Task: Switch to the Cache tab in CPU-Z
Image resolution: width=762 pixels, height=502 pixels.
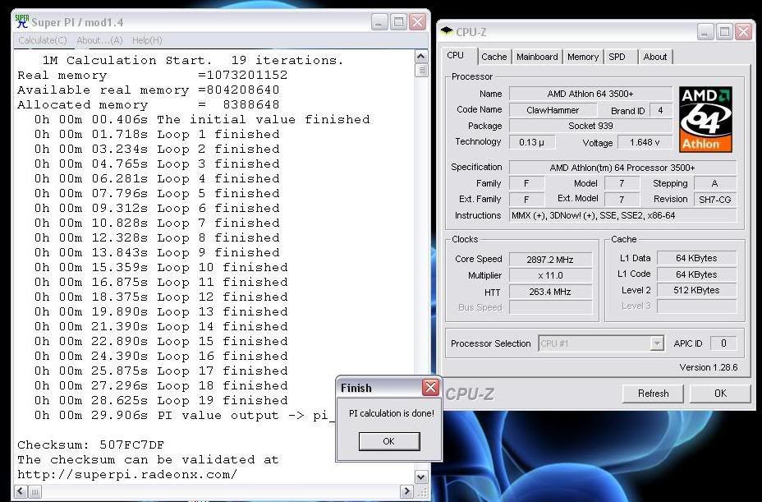Action: pyautogui.click(x=493, y=57)
